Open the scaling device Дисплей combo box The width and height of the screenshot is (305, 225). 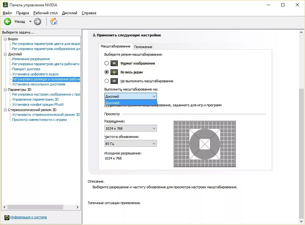pyautogui.click(x=131, y=96)
